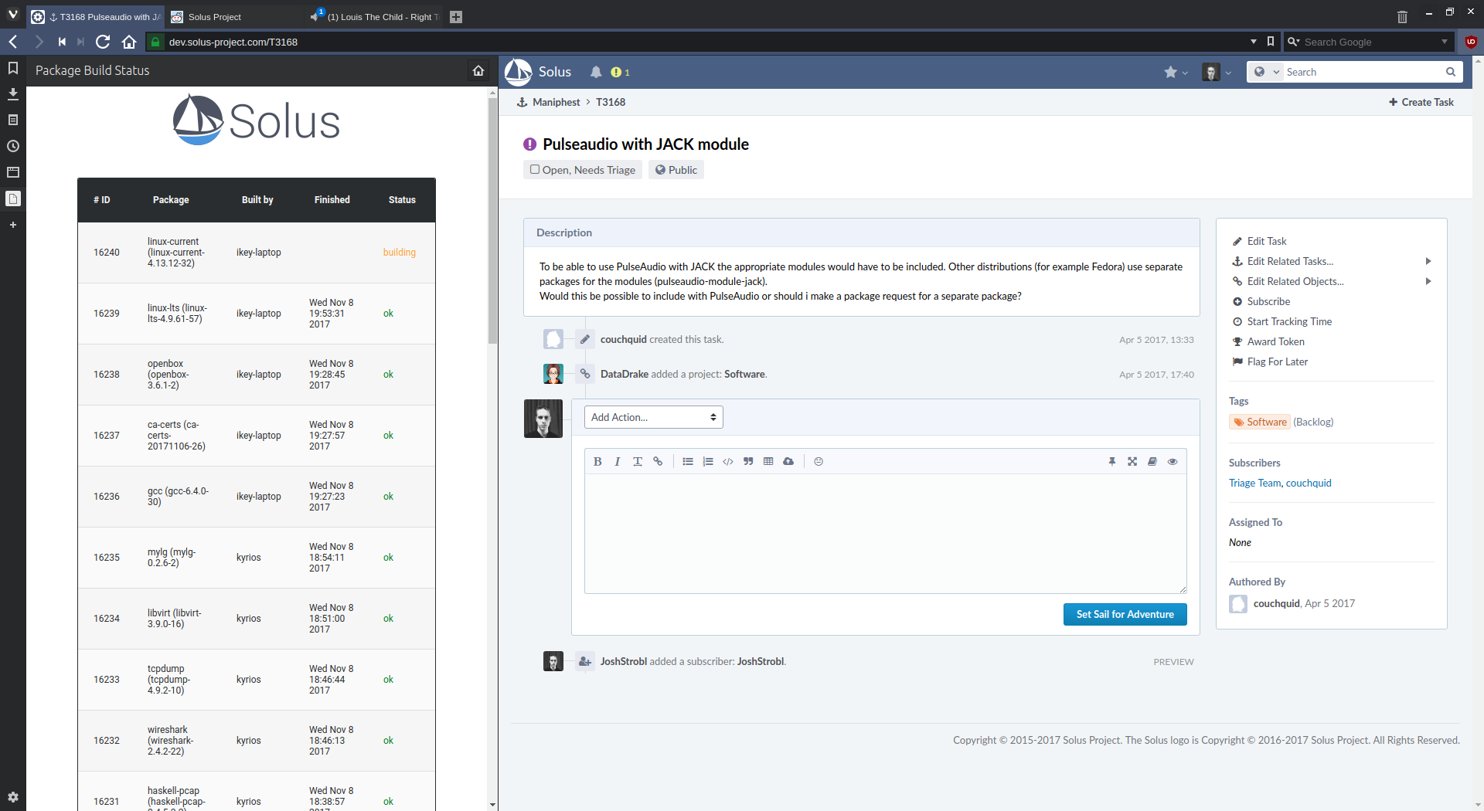Apply monospaced text formatting
The image size is (1484, 811).
click(x=638, y=461)
